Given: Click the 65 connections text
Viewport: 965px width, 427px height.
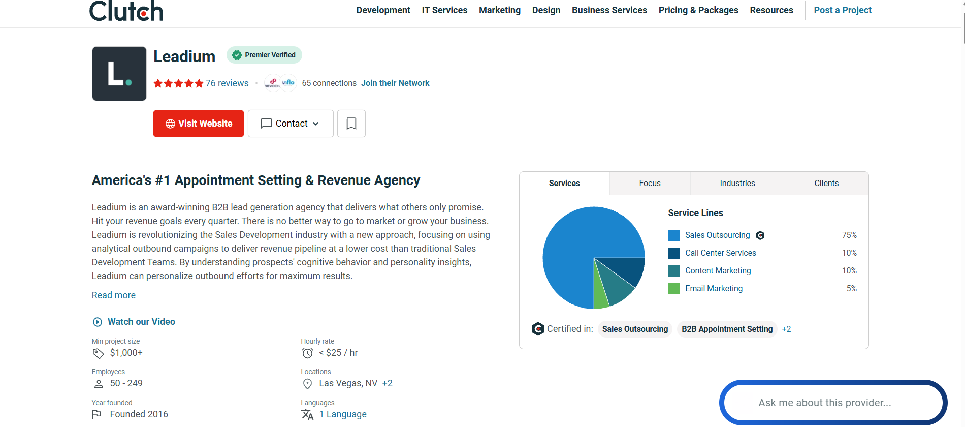Looking at the screenshot, I should pyautogui.click(x=329, y=83).
